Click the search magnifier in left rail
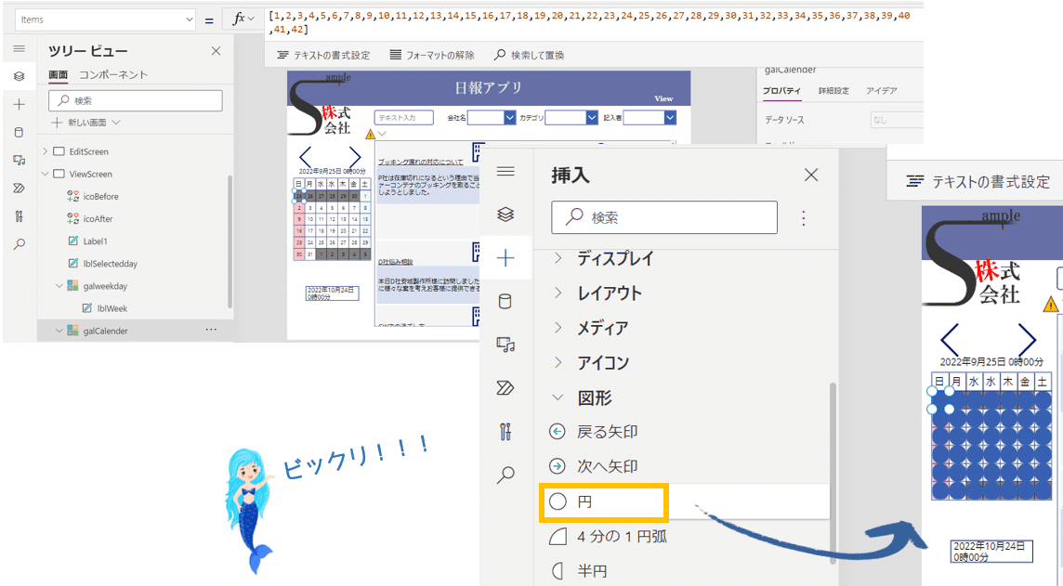 coord(19,244)
